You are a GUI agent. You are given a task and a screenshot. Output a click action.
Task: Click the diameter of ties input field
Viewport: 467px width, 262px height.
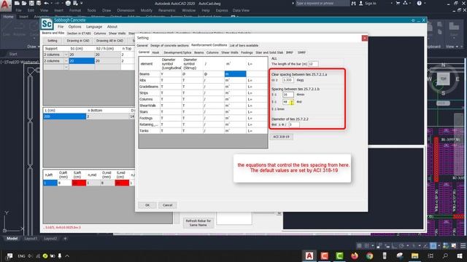point(294,124)
